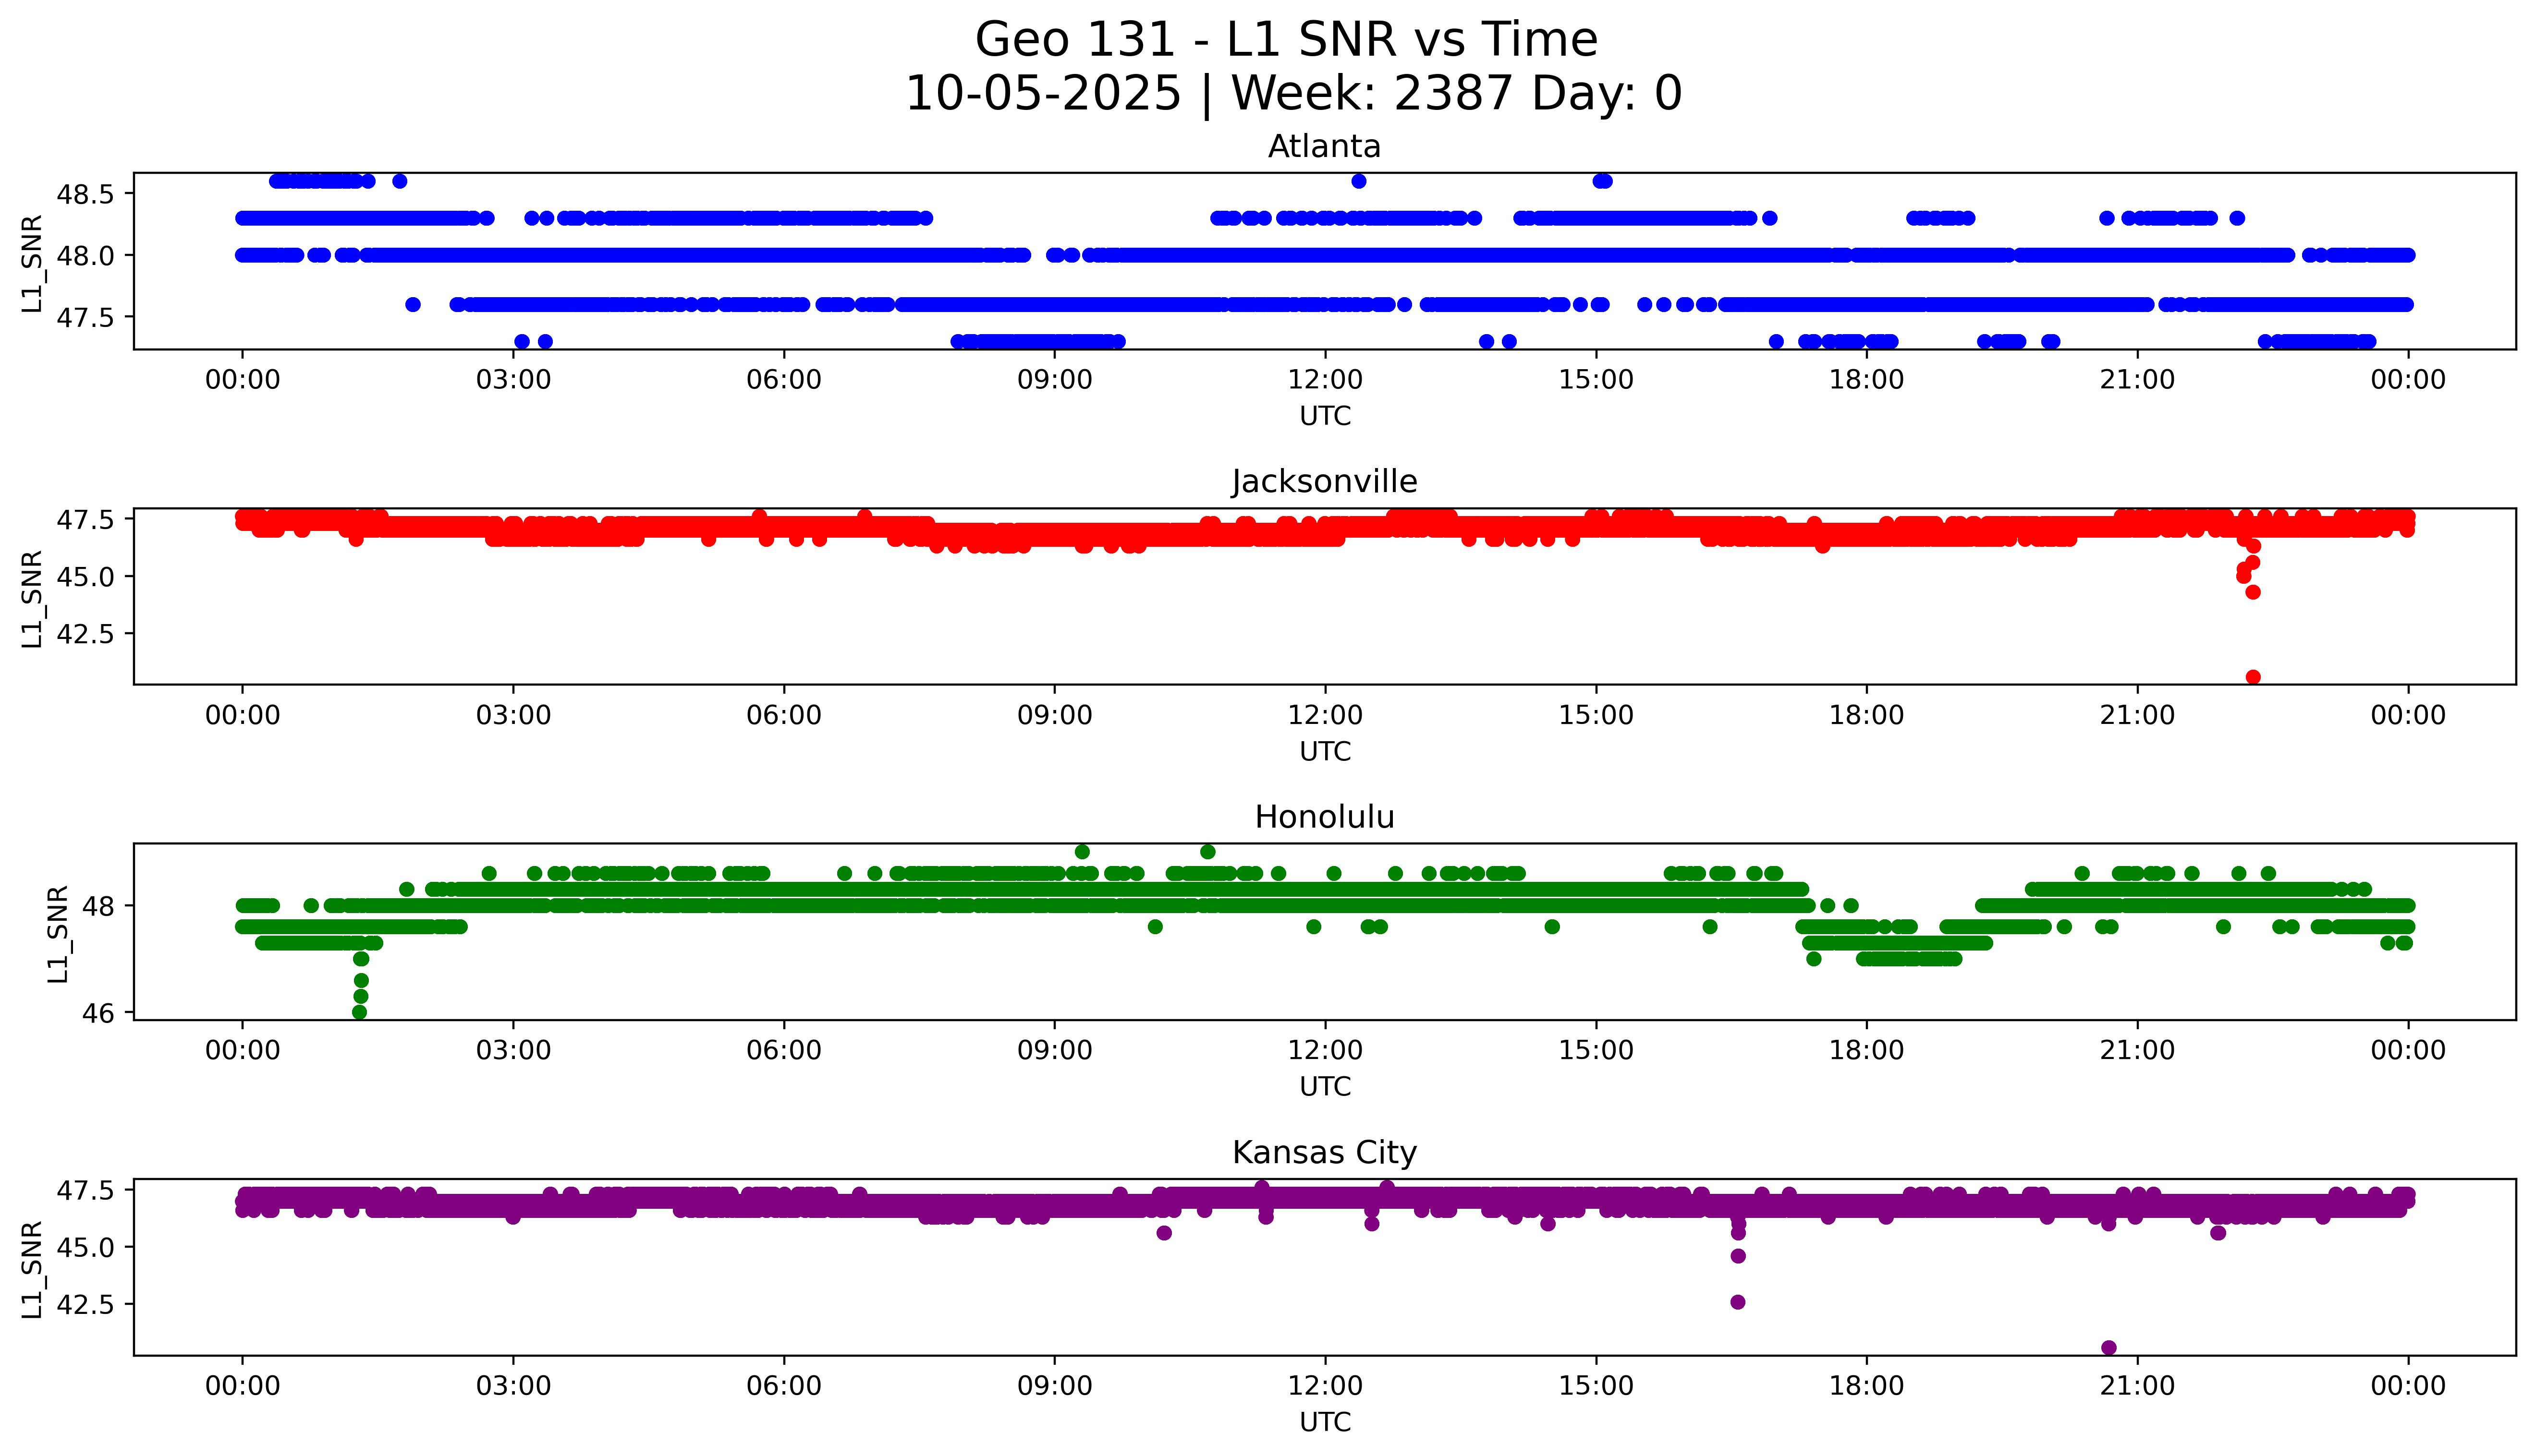Screen dimensions: 2535x1456
Task: Click the 45.0 y-axis tick on Jacksonville plot
Action: 87,577
